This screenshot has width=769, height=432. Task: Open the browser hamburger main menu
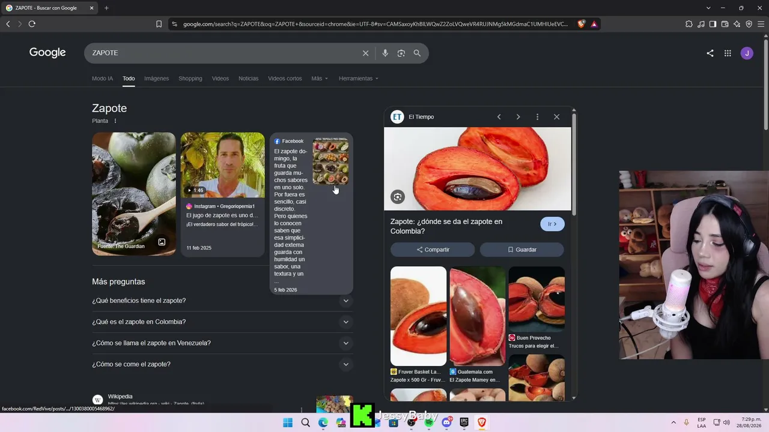tap(761, 24)
